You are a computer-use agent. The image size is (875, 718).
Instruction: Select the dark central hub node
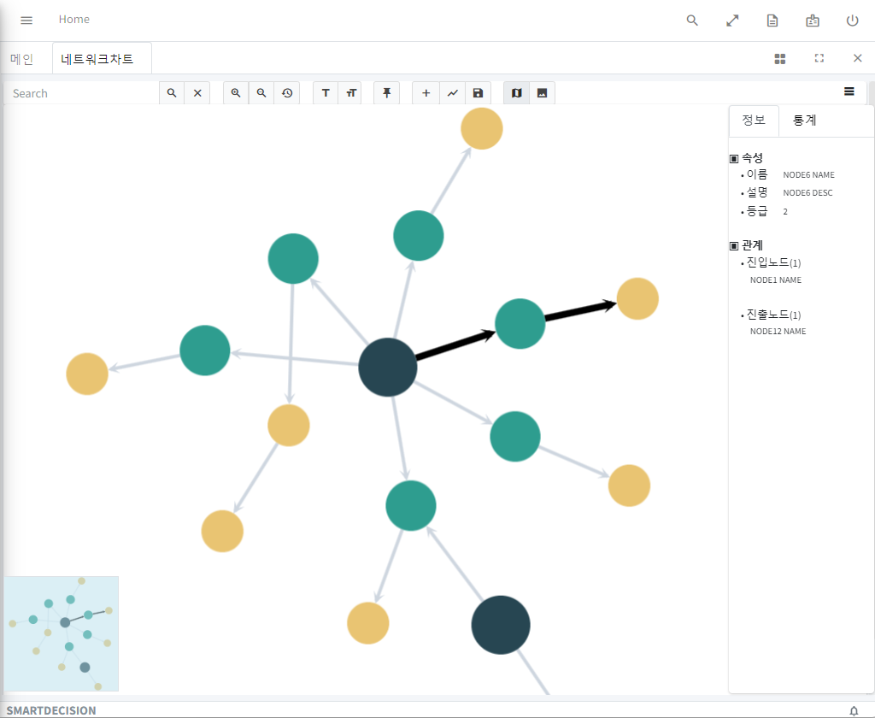click(x=388, y=368)
